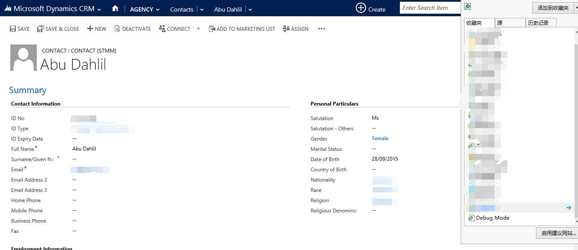Open the more commands ellipsis
Screen dimensions: 578x250
pyautogui.click(x=322, y=29)
